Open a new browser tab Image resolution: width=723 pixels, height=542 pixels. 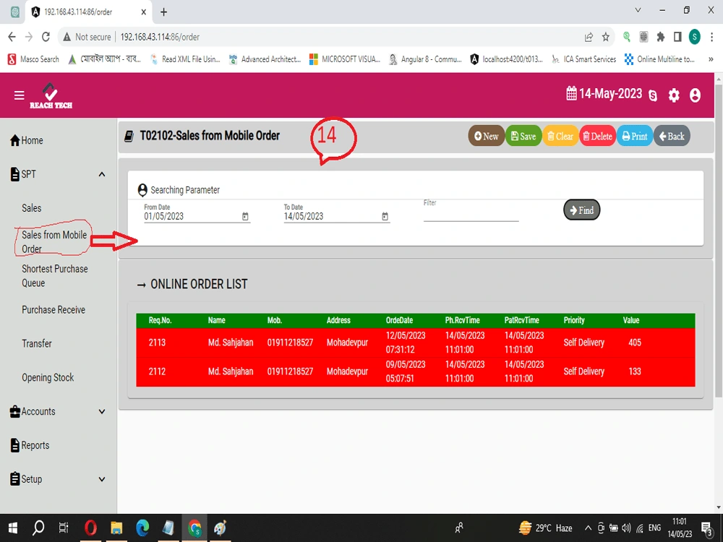(x=163, y=12)
